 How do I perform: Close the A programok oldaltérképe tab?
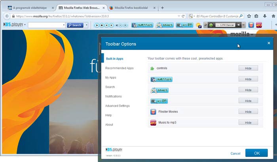[x=53, y=8]
